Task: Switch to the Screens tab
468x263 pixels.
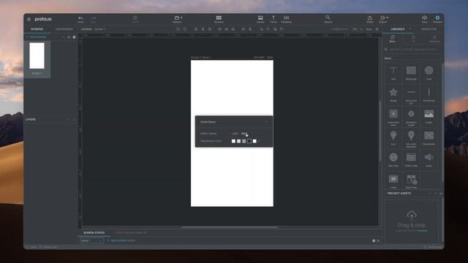Action: coord(37,29)
